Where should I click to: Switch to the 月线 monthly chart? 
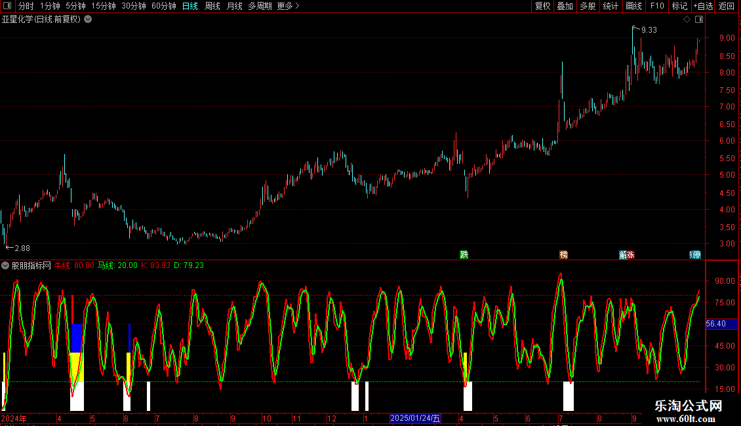click(x=234, y=6)
